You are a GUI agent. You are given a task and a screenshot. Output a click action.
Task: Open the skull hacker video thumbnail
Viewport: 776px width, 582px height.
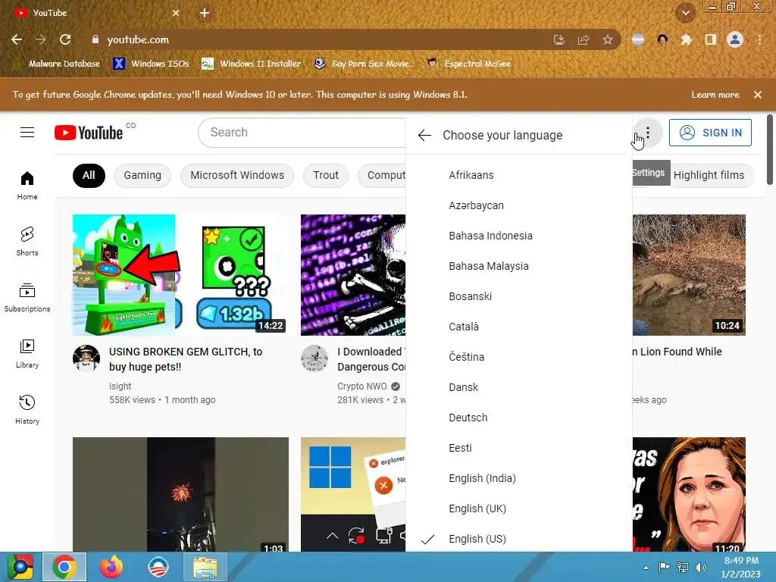(353, 275)
